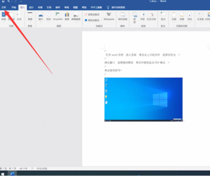Switch to the 设计 (Design) tab
The height and width of the screenshot is (176, 210).
click(31, 7)
